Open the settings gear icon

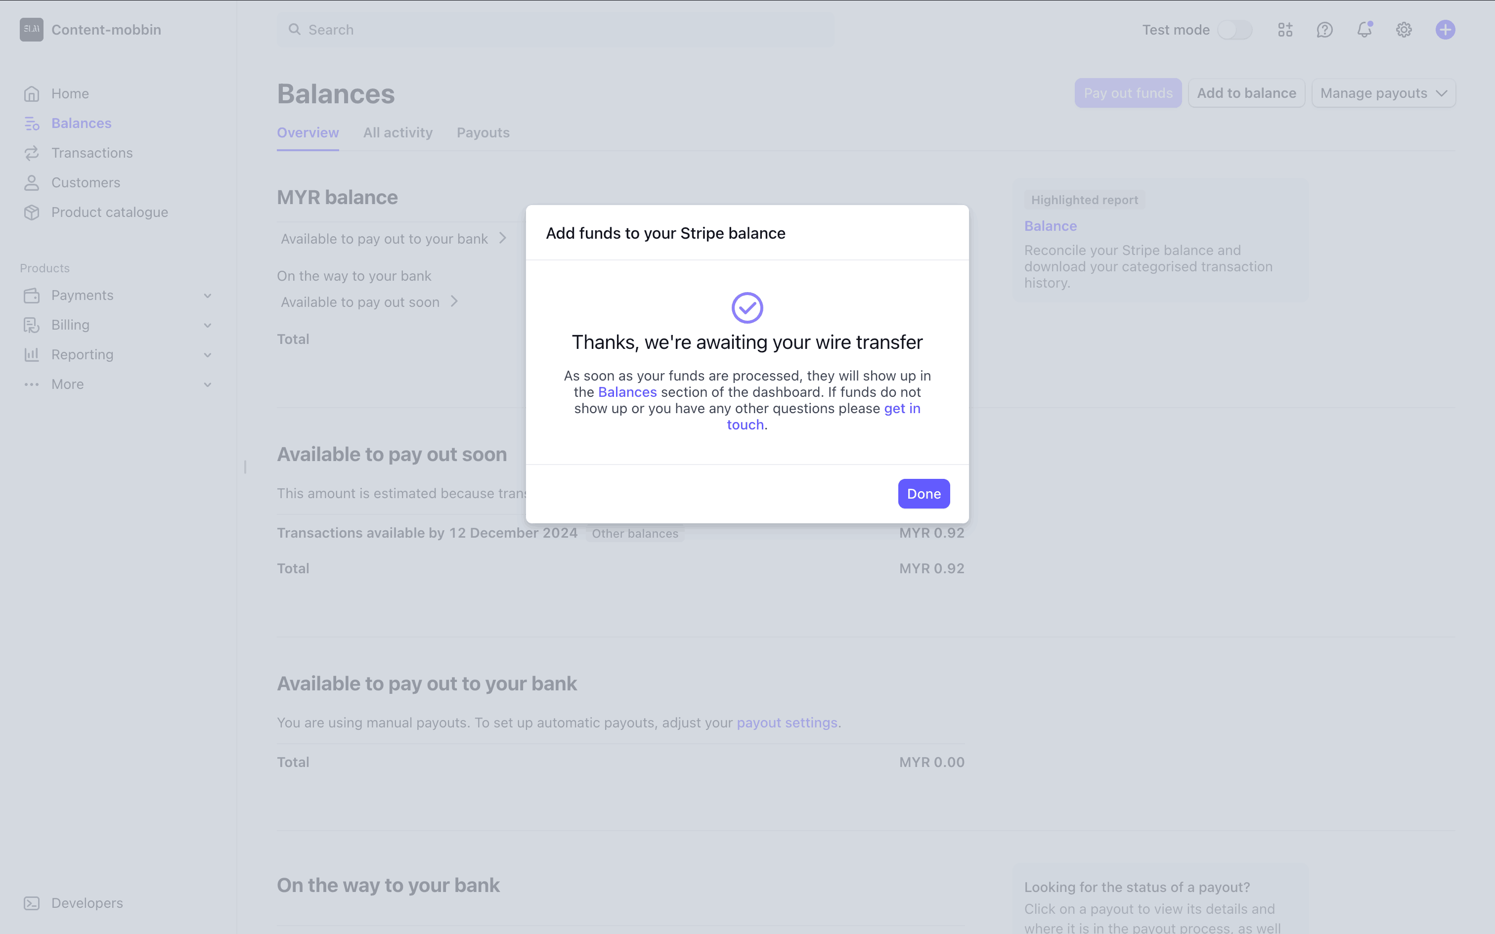[1404, 30]
